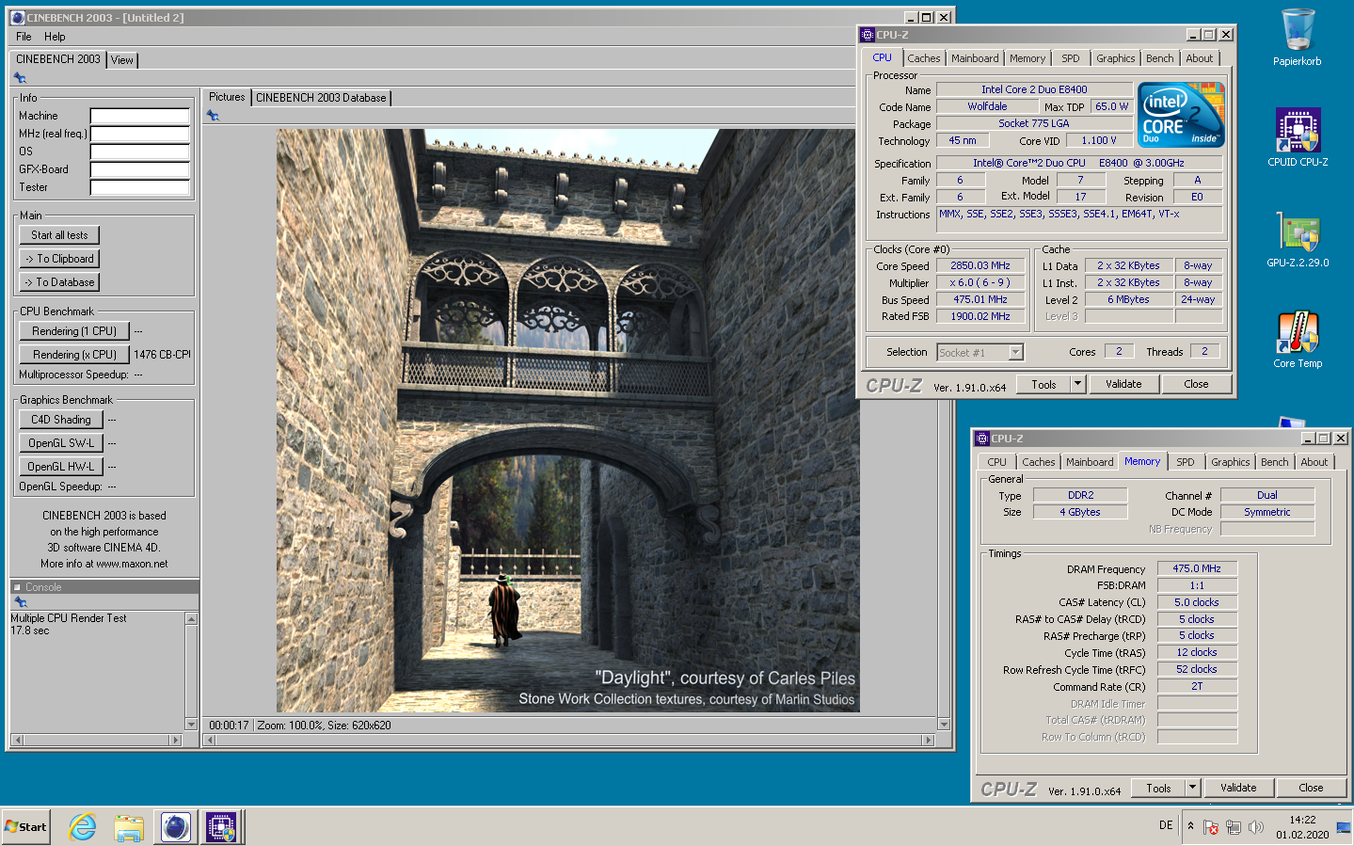
Task: Click the Intel Core 2 Duo logo
Action: (1181, 114)
